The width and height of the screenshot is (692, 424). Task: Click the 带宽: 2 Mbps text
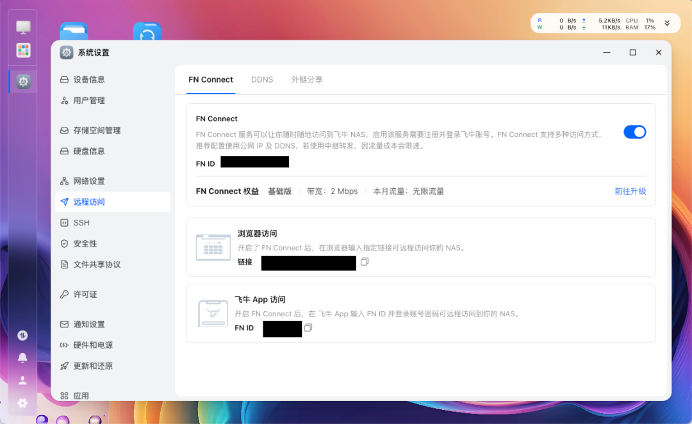click(333, 191)
